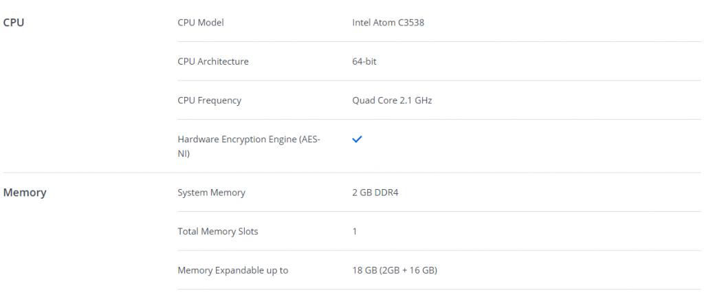Click the 64-bit value text
The height and width of the screenshot is (295, 704).
click(x=364, y=61)
